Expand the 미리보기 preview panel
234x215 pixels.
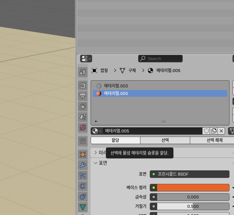96,152
